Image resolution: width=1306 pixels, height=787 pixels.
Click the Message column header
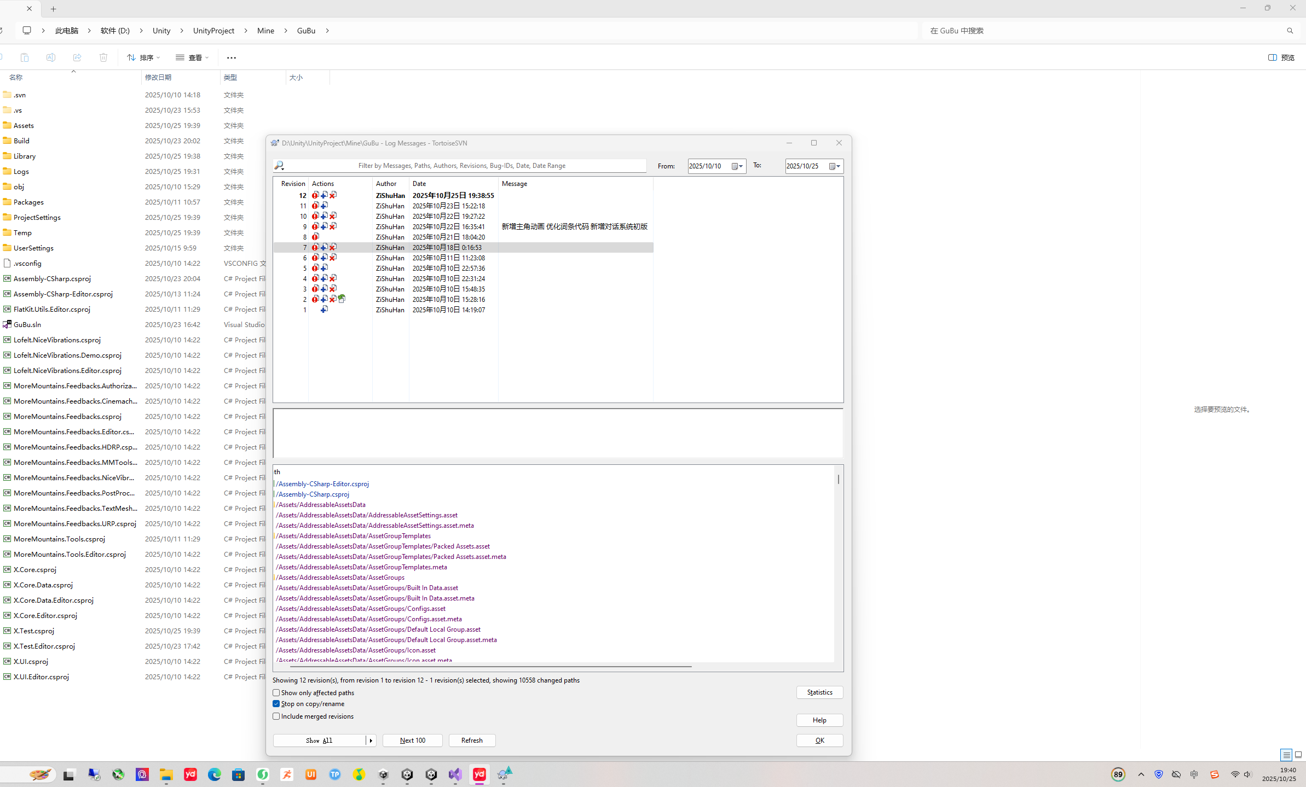(514, 184)
